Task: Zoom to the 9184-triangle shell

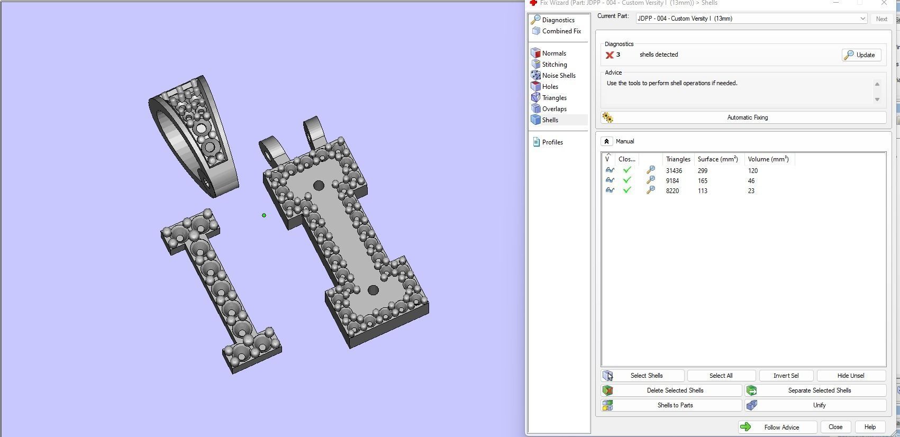Action: click(x=651, y=180)
